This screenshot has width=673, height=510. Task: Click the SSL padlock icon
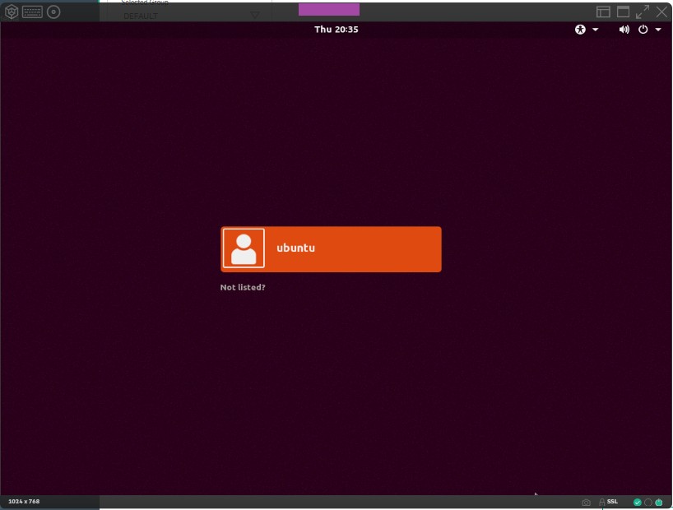[x=601, y=502]
